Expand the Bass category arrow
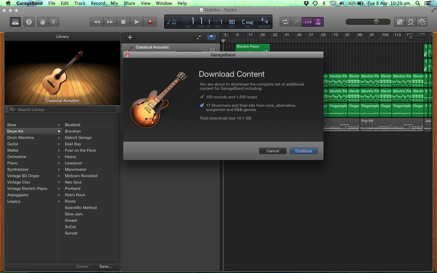437x273 pixels. coord(59,125)
